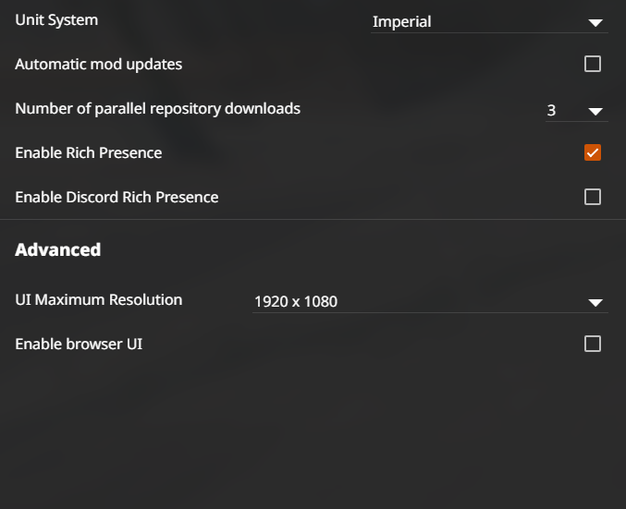This screenshot has height=509, width=626.
Task: Click the Enable browser UI label text
Action: (79, 344)
